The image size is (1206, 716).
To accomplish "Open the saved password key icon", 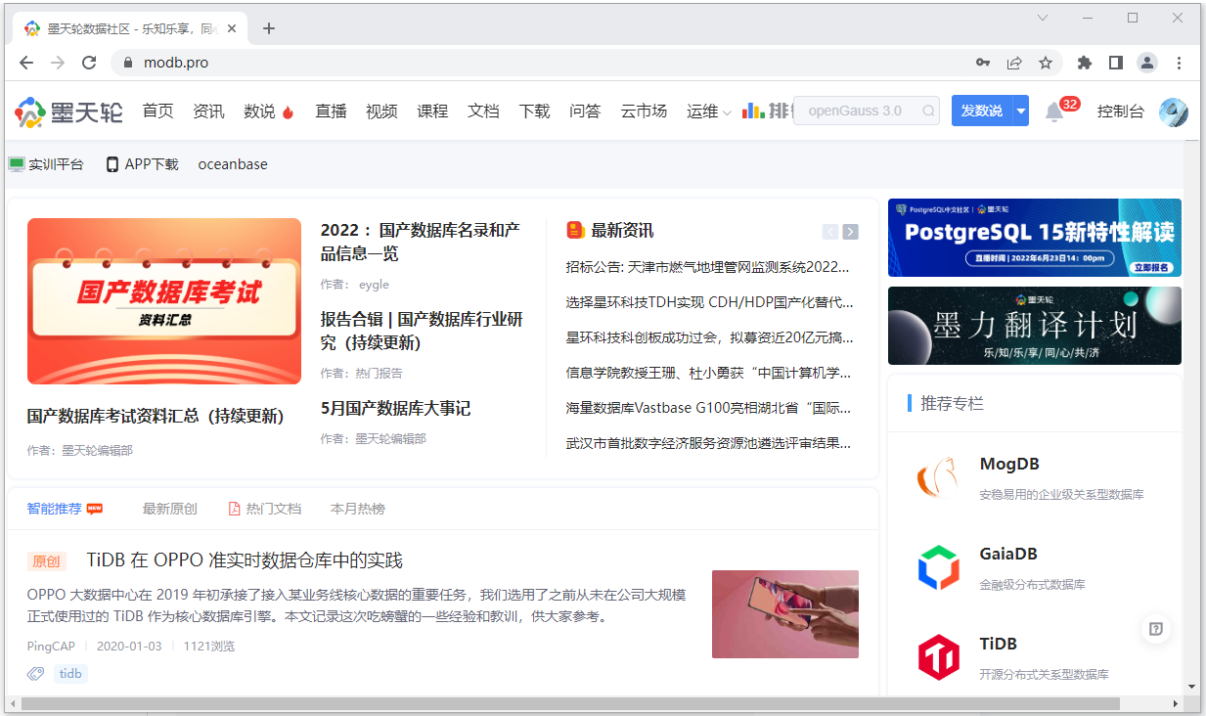I will coord(983,63).
